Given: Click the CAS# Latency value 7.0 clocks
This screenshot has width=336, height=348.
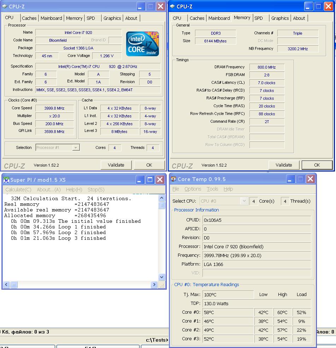Looking at the screenshot, I should coord(267,83).
